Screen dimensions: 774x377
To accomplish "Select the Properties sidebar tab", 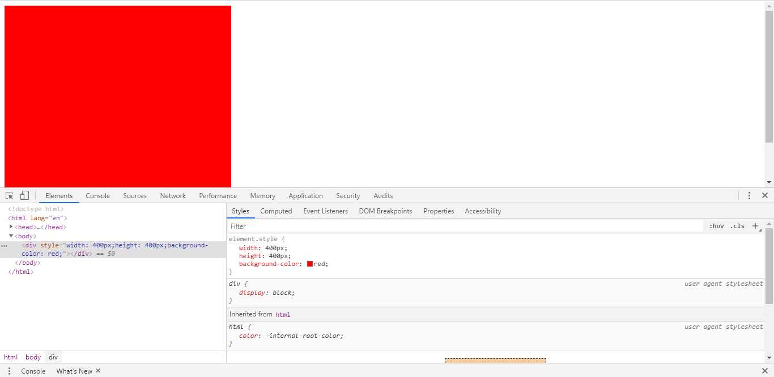I will (439, 211).
